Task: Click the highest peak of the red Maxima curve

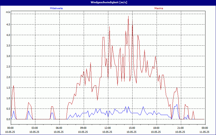Action: [x=128, y=16]
